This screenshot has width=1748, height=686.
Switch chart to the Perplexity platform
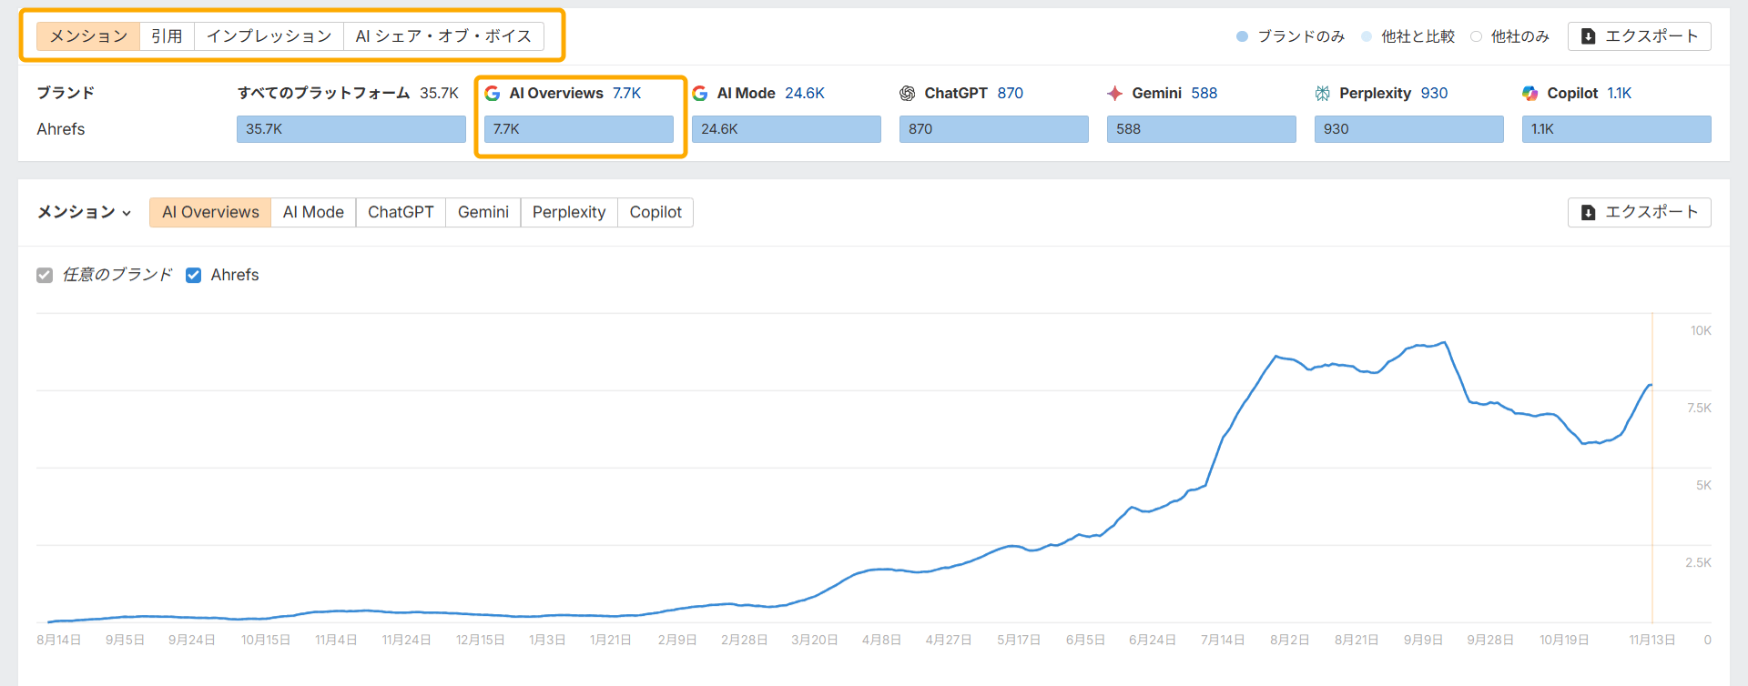[569, 212]
